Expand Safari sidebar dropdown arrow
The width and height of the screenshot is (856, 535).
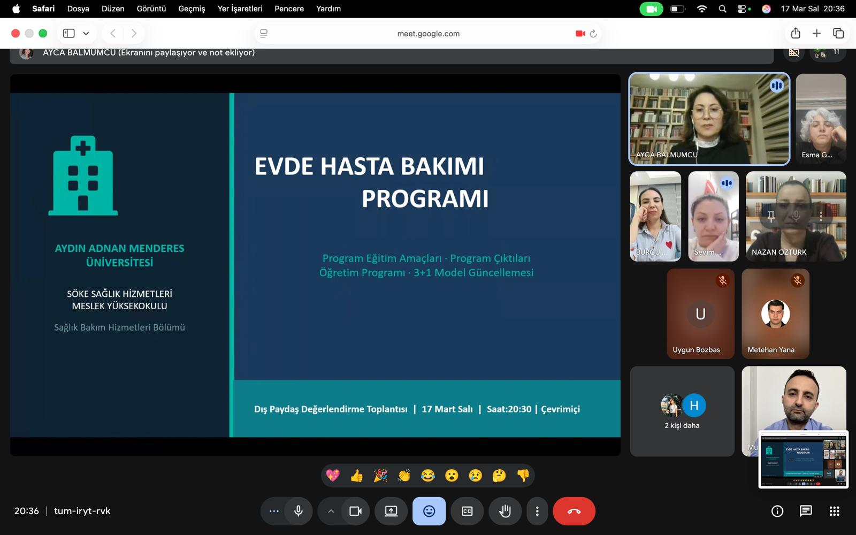pyautogui.click(x=86, y=33)
